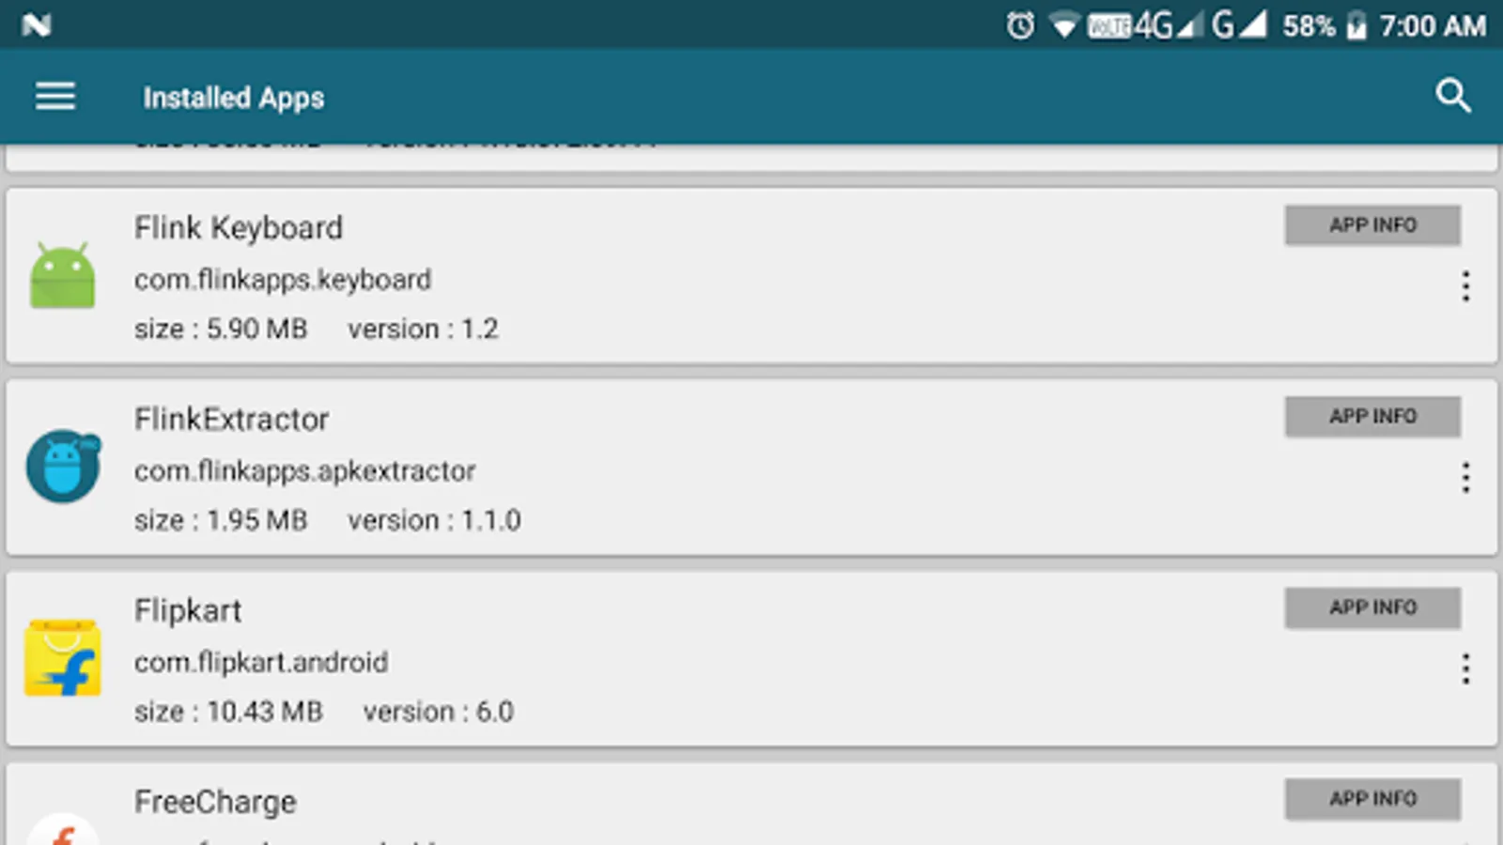Open APP INFO for FreeCharge
The height and width of the screenshot is (845, 1503).
[1372, 799]
